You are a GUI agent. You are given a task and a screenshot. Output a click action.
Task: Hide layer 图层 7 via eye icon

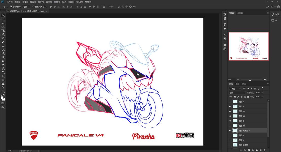[230, 106]
